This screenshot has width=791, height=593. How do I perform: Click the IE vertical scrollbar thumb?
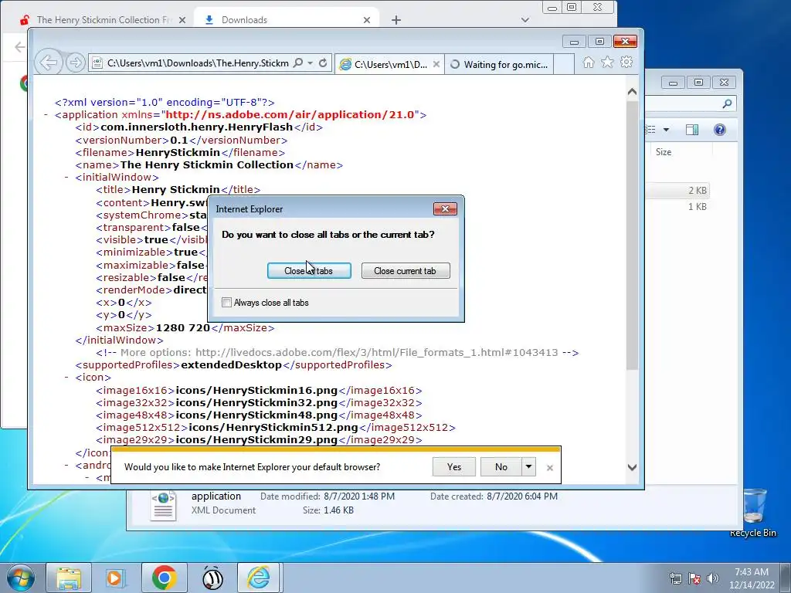coord(632,235)
